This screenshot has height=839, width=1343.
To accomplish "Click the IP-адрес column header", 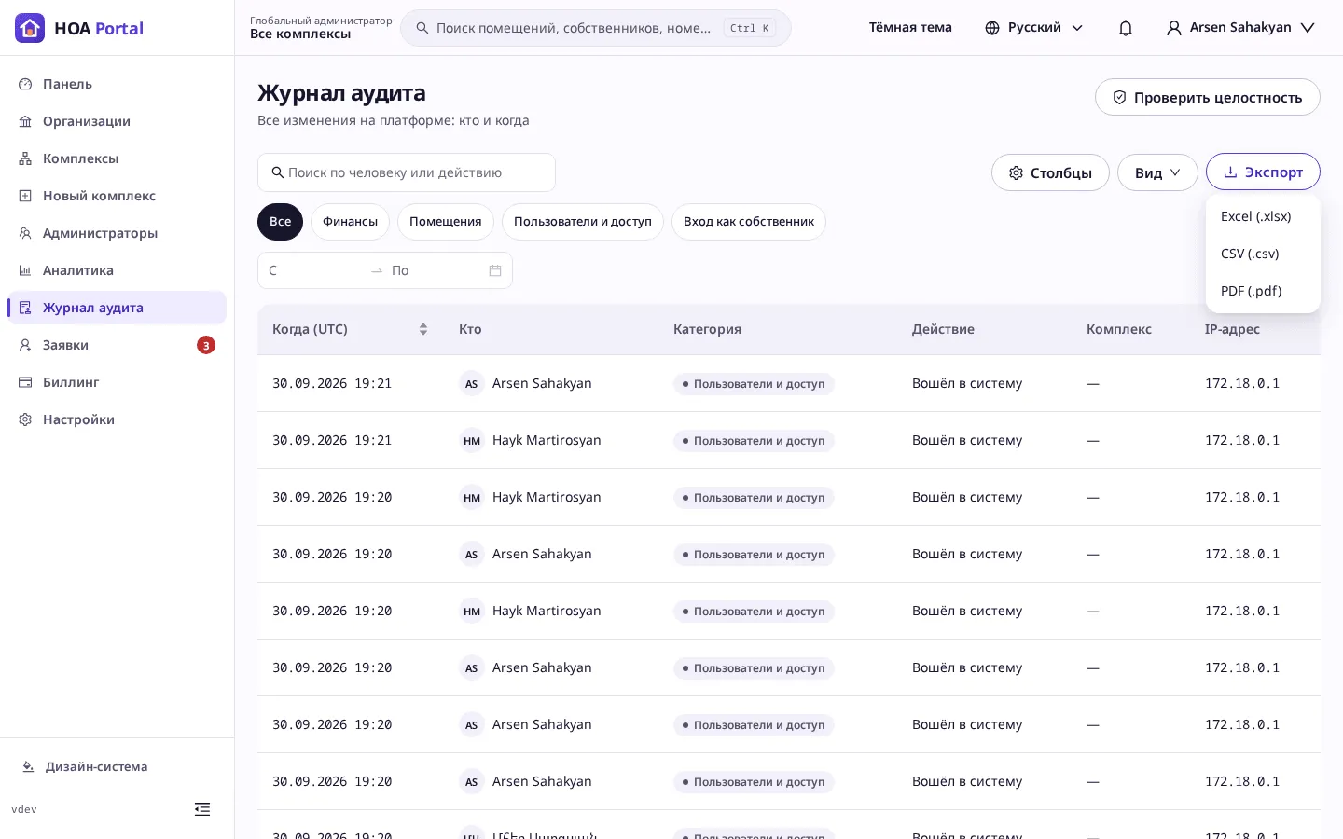I will click(x=1232, y=329).
